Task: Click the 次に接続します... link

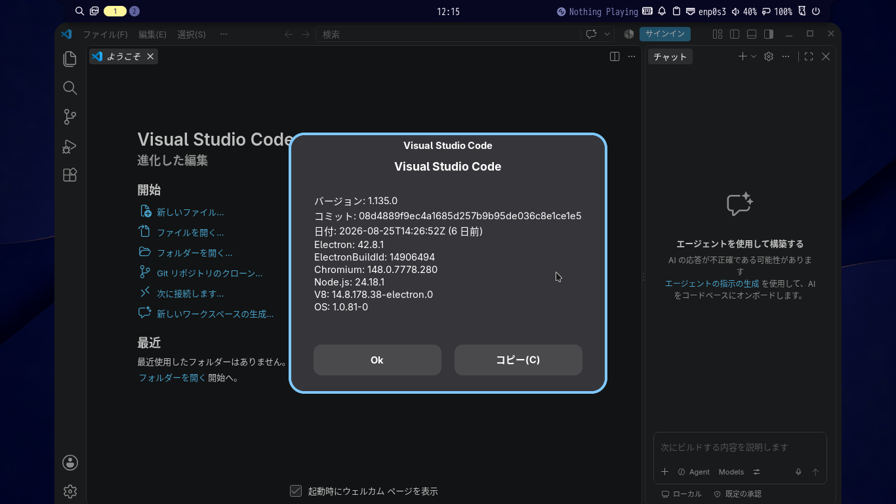Action: (x=190, y=294)
